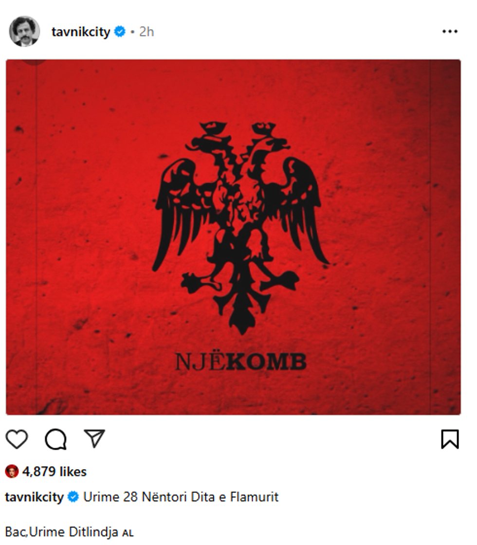This screenshot has height=545, width=477.
Task: Click the verified badge beside header username
Action: (x=120, y=32)
